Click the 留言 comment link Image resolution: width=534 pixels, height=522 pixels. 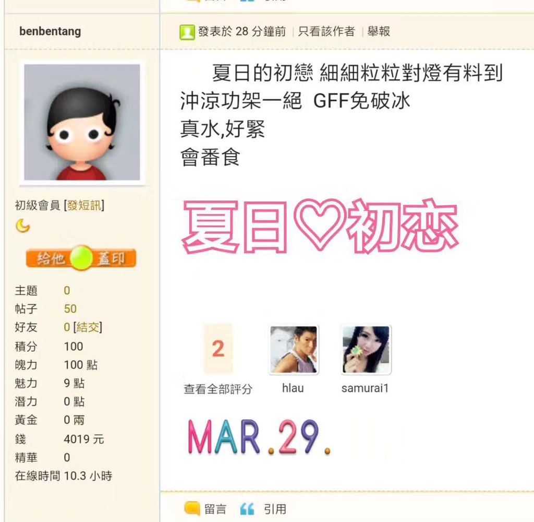tap(215, 509)
